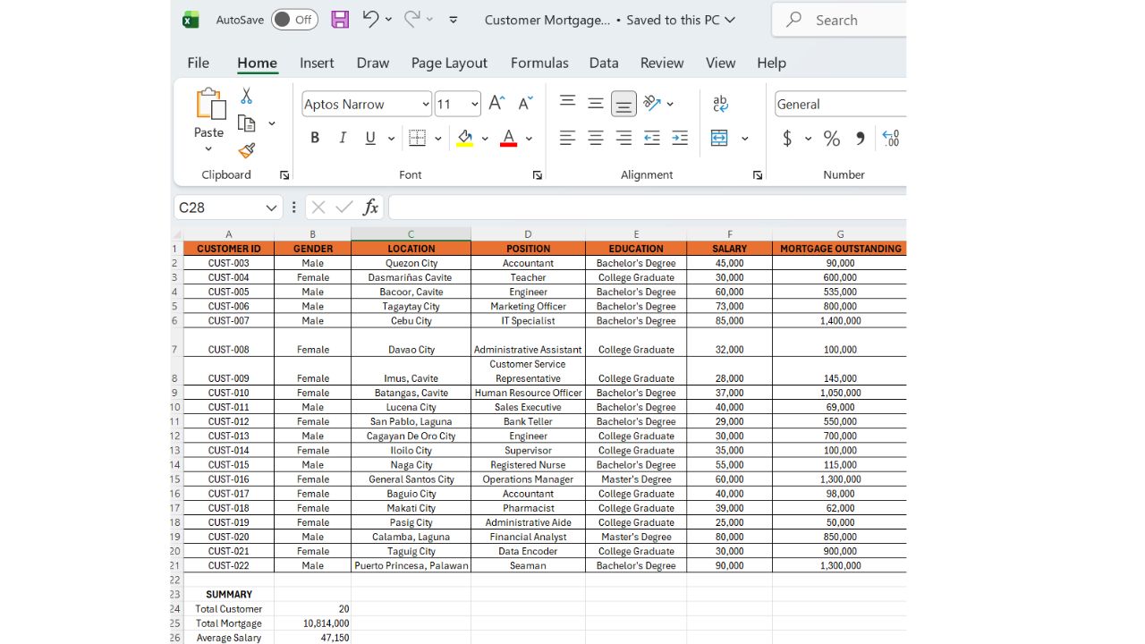Viewport: 1145px width, 644px height.
Task: Open the File menu tab
Action: (x=198, y=63)
